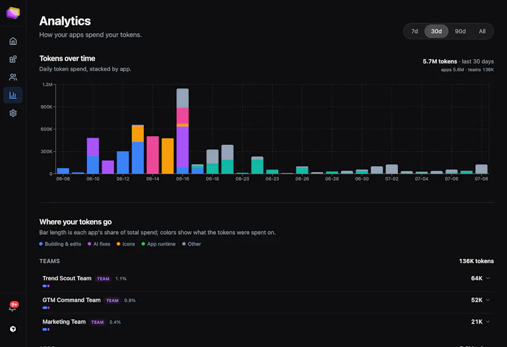Open the Teams people icon in sidebar
Image resolution: width=507 pixels, height=347 pixels.
coord(13,77)
